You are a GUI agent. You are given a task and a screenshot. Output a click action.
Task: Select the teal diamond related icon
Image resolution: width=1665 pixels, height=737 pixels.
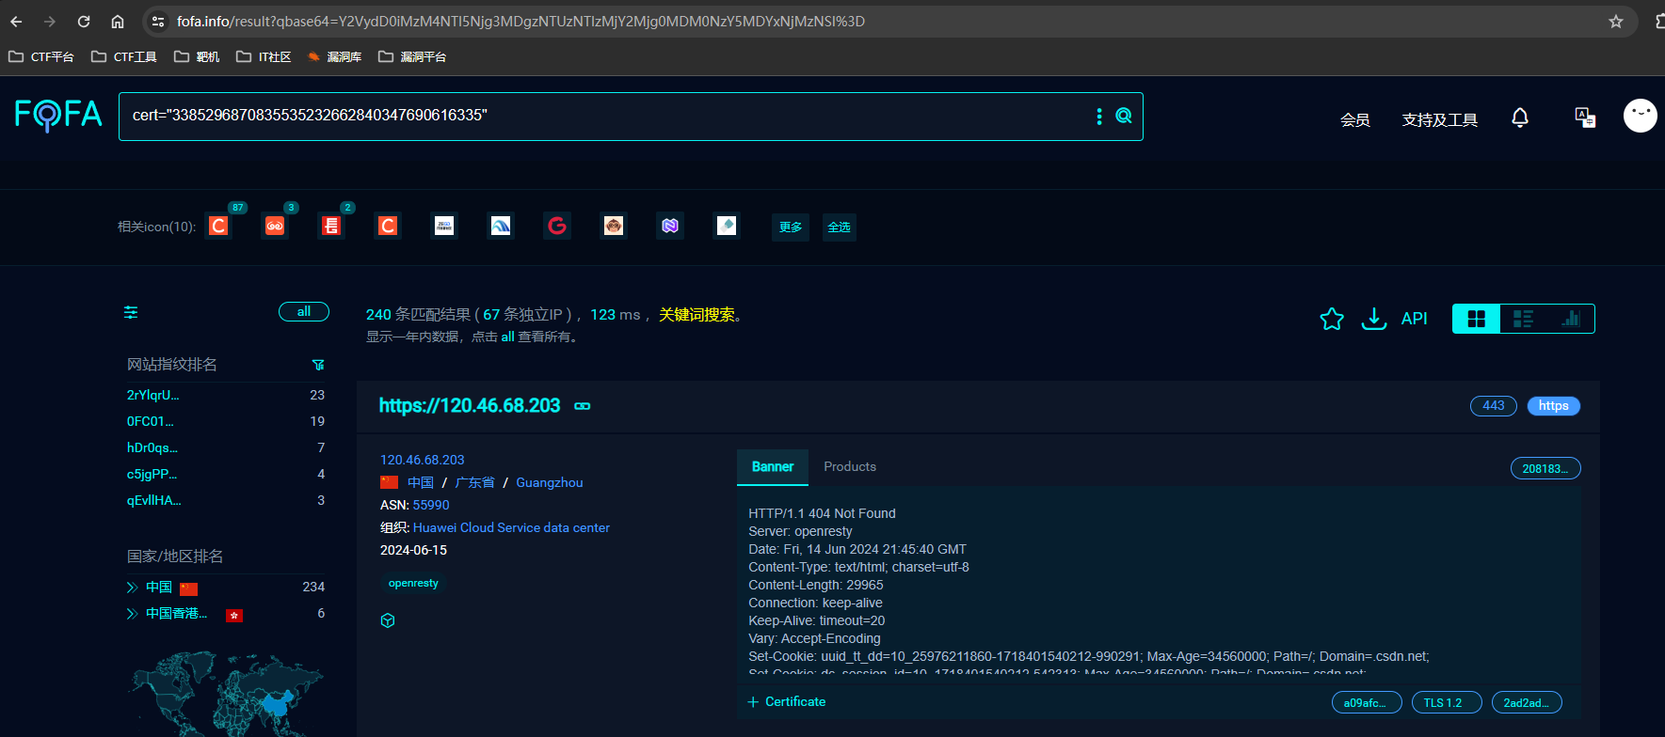coord(727,226)
